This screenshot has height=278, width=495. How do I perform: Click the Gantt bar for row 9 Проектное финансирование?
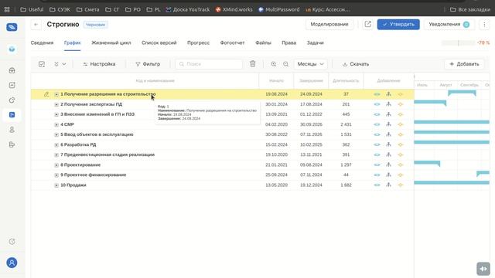tap(483, 173)
